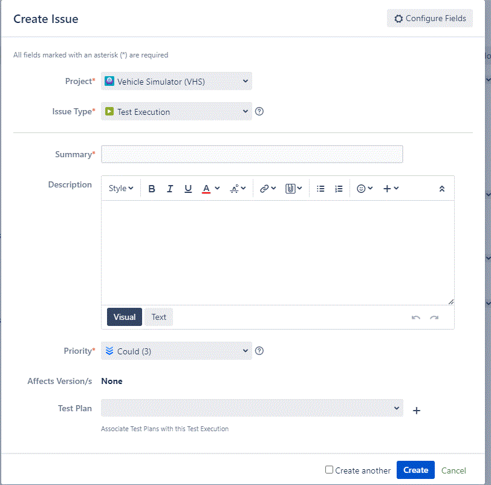
Task: Enable the Create another checkbox
Action: coord(330,470)
